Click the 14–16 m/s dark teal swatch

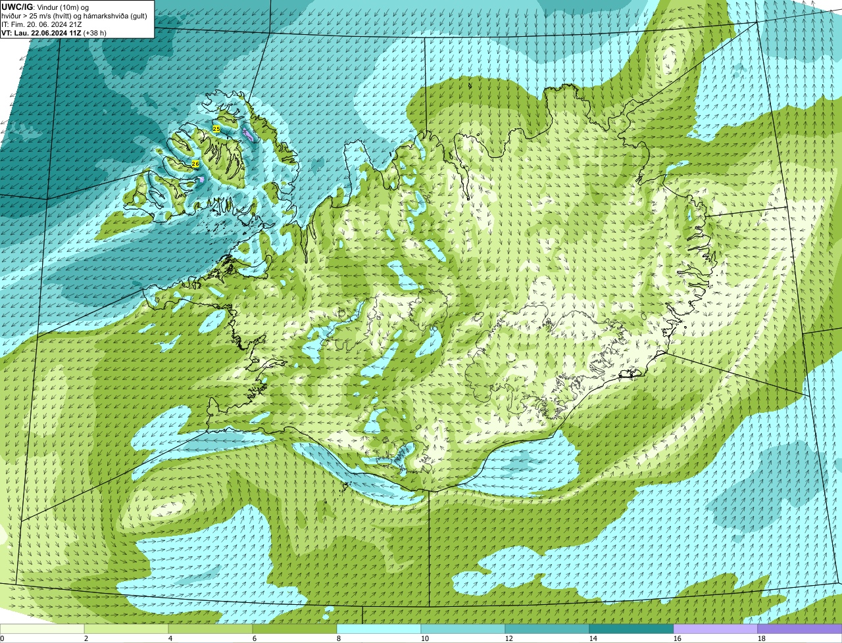click(631, 629)
